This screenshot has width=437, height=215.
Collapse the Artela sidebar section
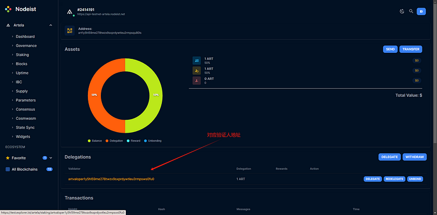(x=51, y=25)
